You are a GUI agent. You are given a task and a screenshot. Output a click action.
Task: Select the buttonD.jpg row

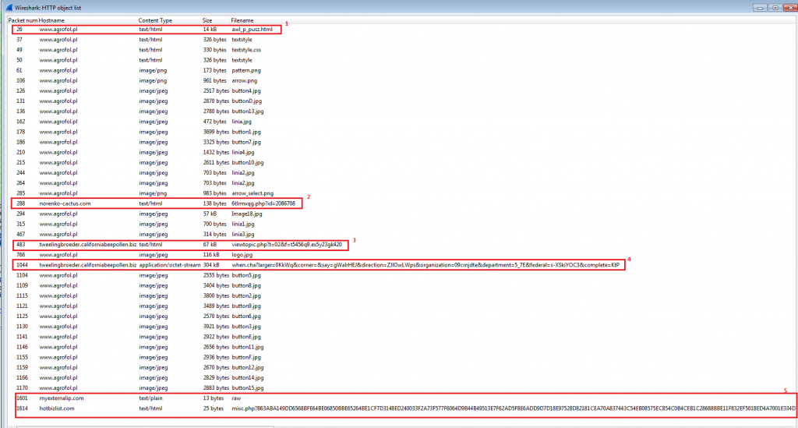(x=402, y=101)
